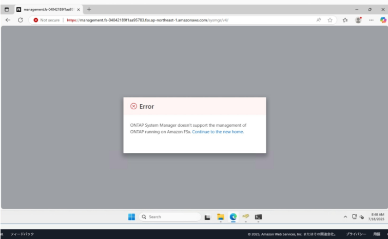Reload the page with the refresh icon
Screen dimensions: 388x239
click(x=21, y=20)
